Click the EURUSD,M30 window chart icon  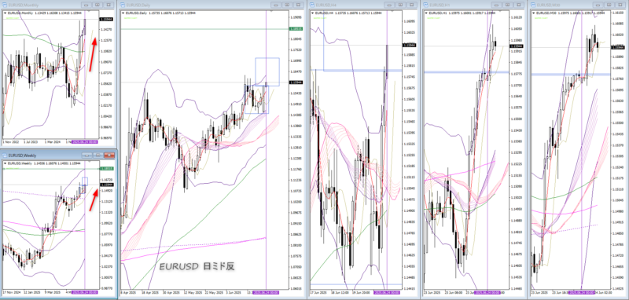(533, 5)
